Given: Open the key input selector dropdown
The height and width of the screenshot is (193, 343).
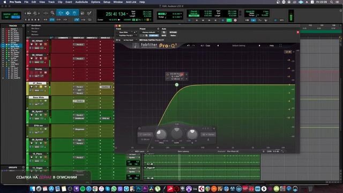Looking at the screenshot, I should tap(129, 40).
